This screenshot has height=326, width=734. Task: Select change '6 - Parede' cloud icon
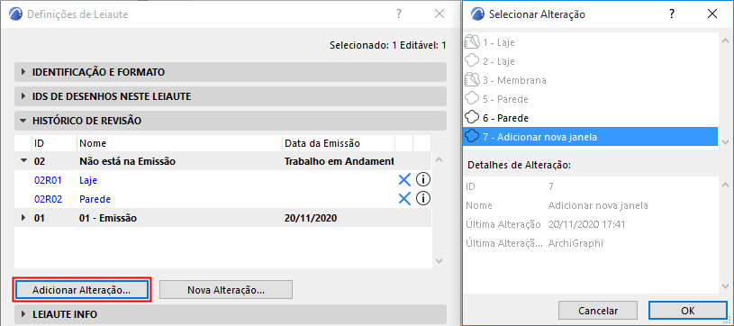click(x=472, y=118)
